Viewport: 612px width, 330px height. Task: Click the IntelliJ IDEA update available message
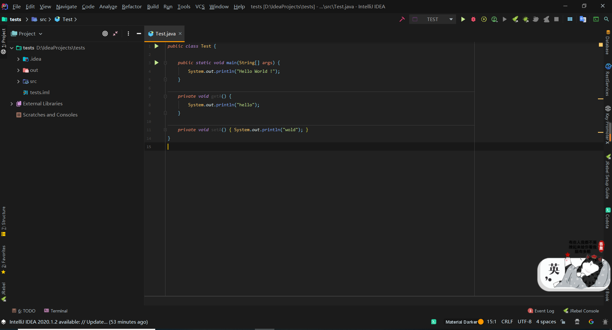79,322
